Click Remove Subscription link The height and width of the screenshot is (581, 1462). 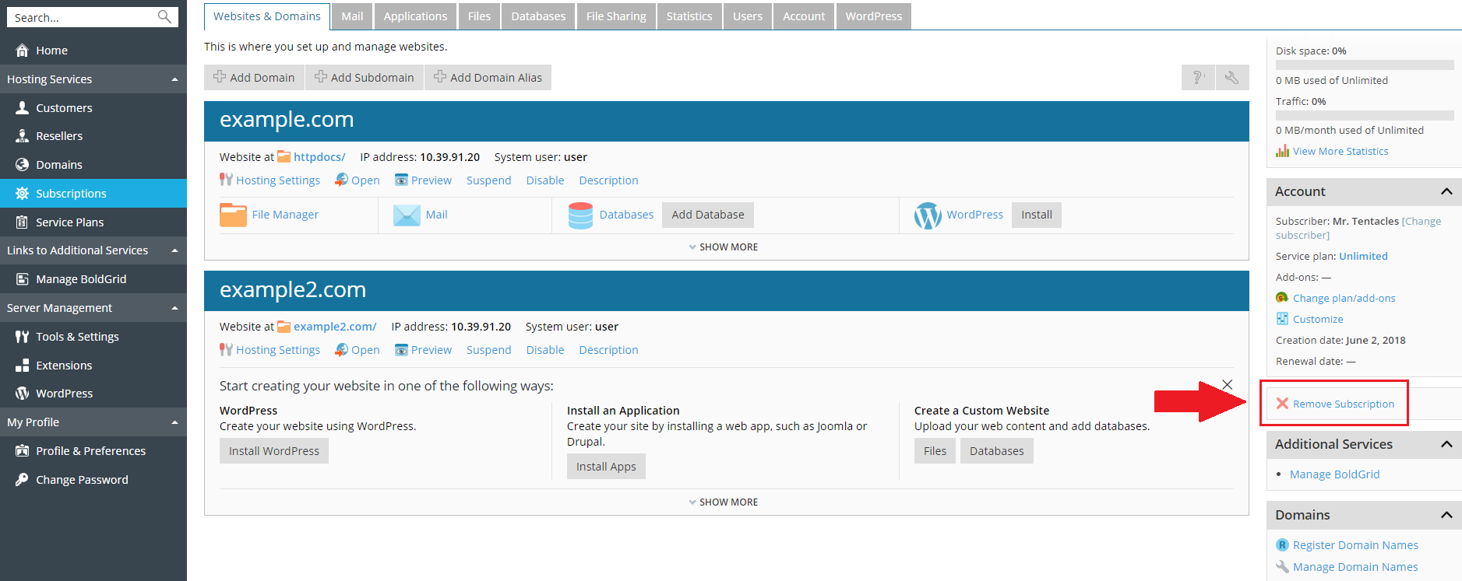[1343, 404]
